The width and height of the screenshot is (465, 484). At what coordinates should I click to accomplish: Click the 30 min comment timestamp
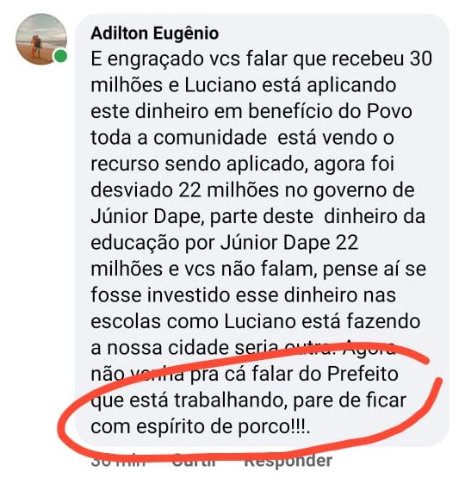tap(119, 461)
